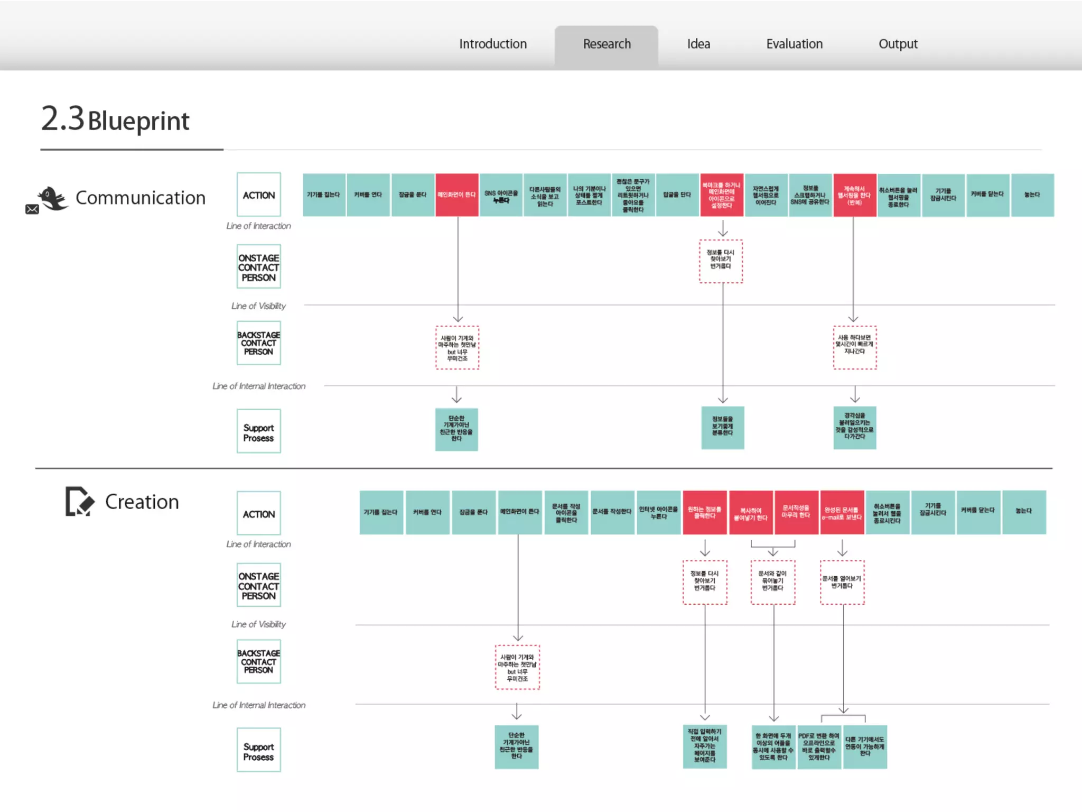1082x812 pixels.
Task: Click the PDF로 변환 support box
Action: (818, 746)
